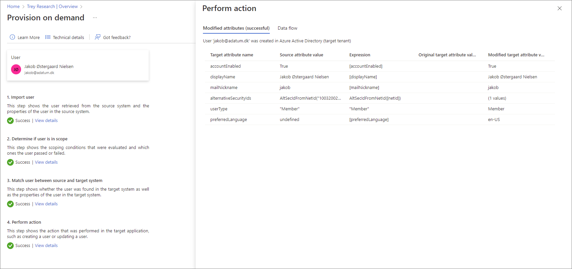Screen dimensions: 572x269
Task: Open View details for Perform action step
Action: (46, 246)
